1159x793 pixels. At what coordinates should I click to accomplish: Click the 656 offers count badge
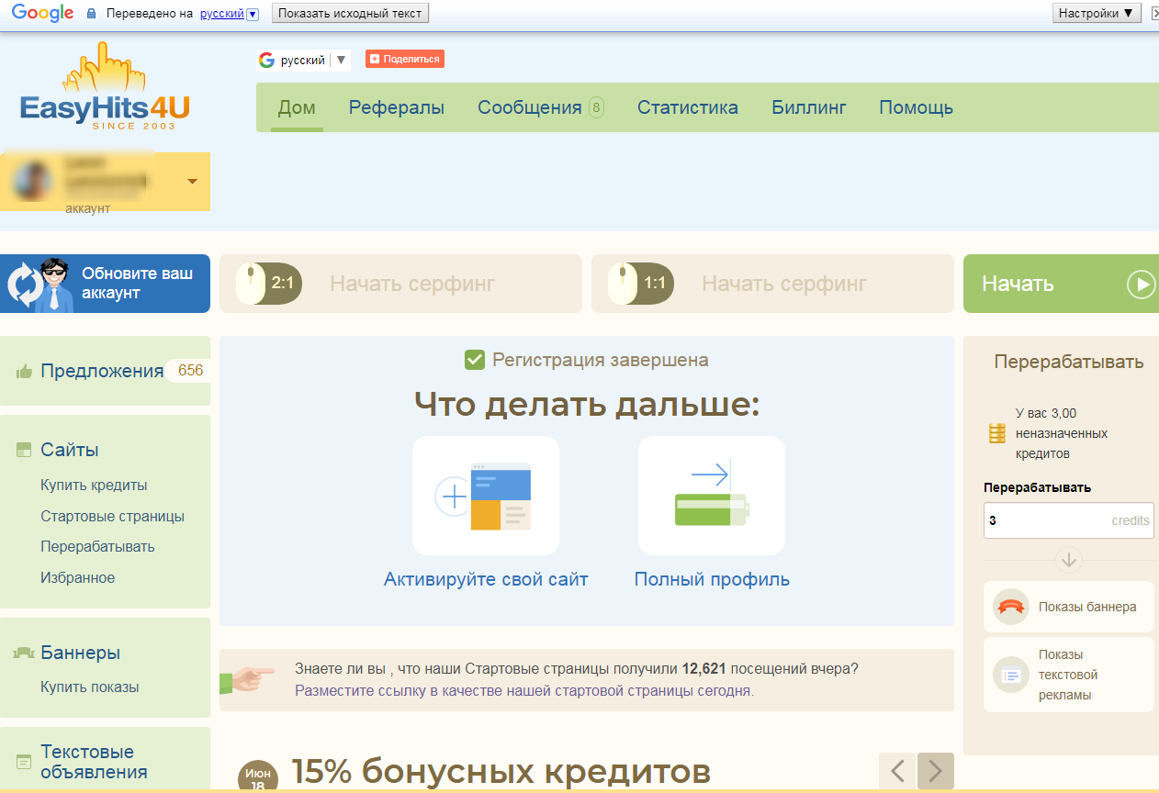(x=190, y=371)
